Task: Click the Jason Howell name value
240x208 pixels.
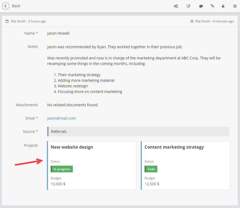Action: pos(58,33)
